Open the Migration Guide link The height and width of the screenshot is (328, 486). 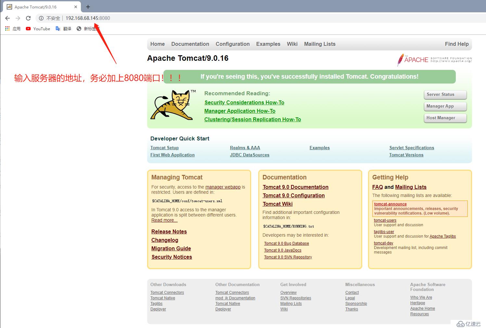point(171,248)
